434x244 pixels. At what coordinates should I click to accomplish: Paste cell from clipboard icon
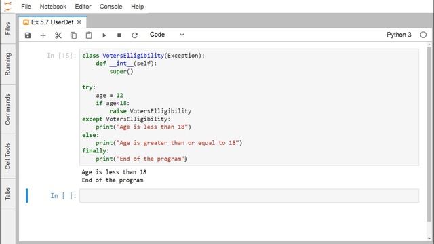(x=89, y=35)
